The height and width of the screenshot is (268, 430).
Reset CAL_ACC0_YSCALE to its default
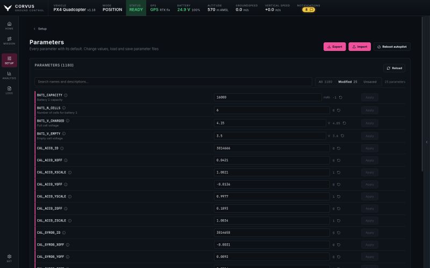pyautogui.click(x=339, y=197)
